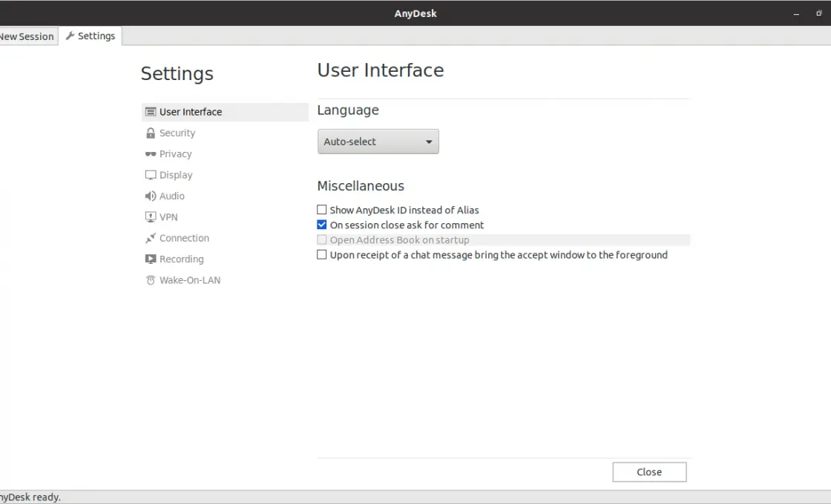Open the VPN settings label
831x504 pixels.
(x=168, y=217)
